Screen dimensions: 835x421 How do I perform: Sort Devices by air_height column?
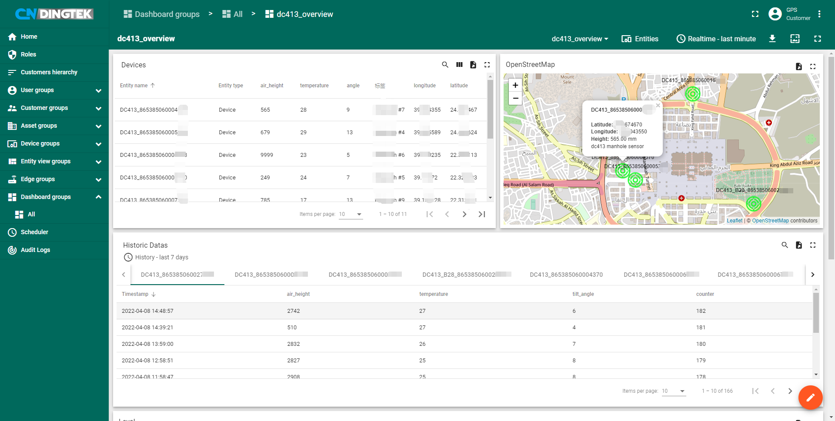click(x=272, y=86)
